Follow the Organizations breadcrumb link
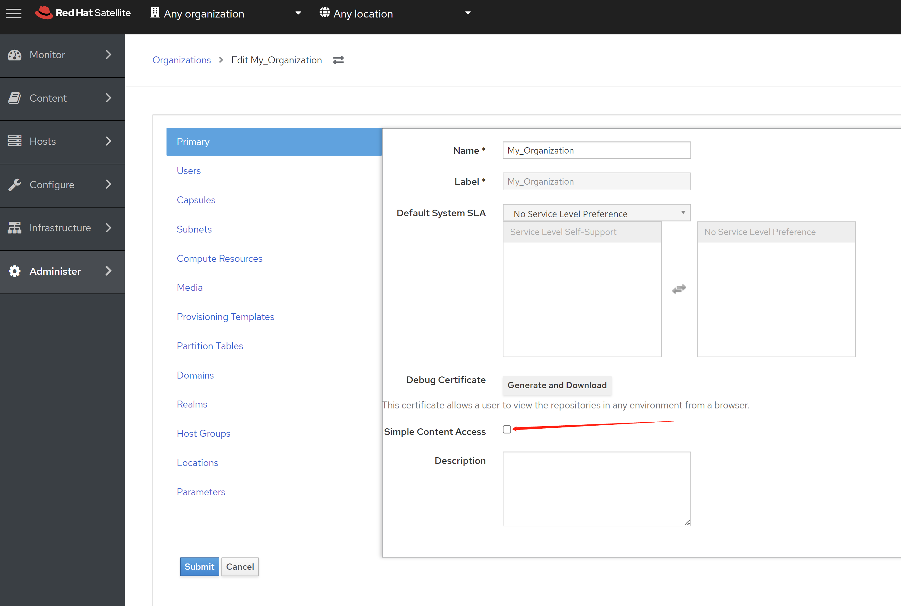Screen dimensions: 901x606 182,60
